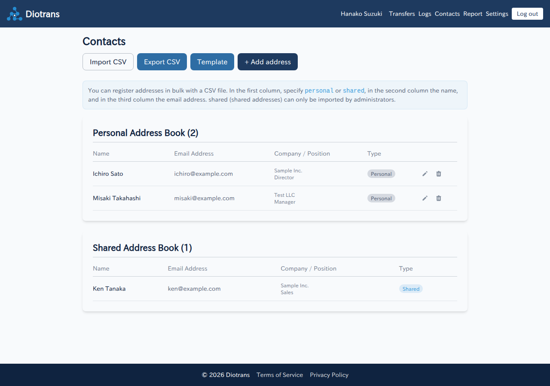
Task: Click the Diotrans brand name
Action: pos(43,14)
